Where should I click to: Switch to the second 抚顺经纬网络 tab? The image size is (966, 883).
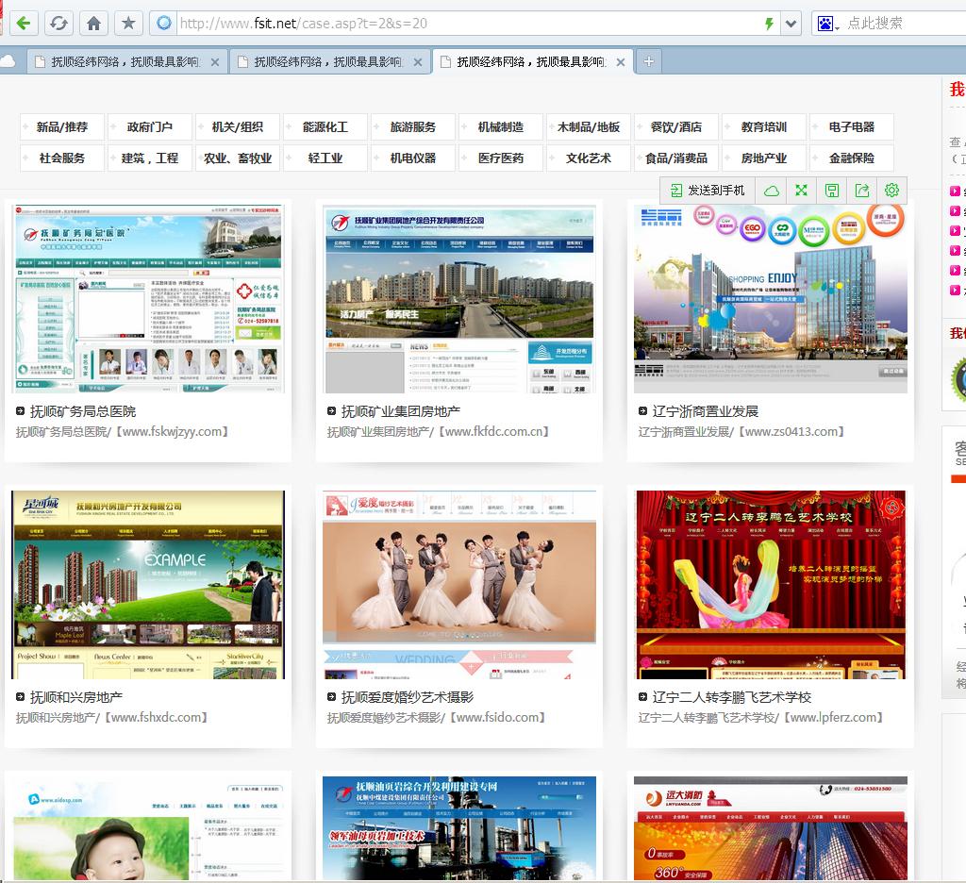tap(328, 61)
